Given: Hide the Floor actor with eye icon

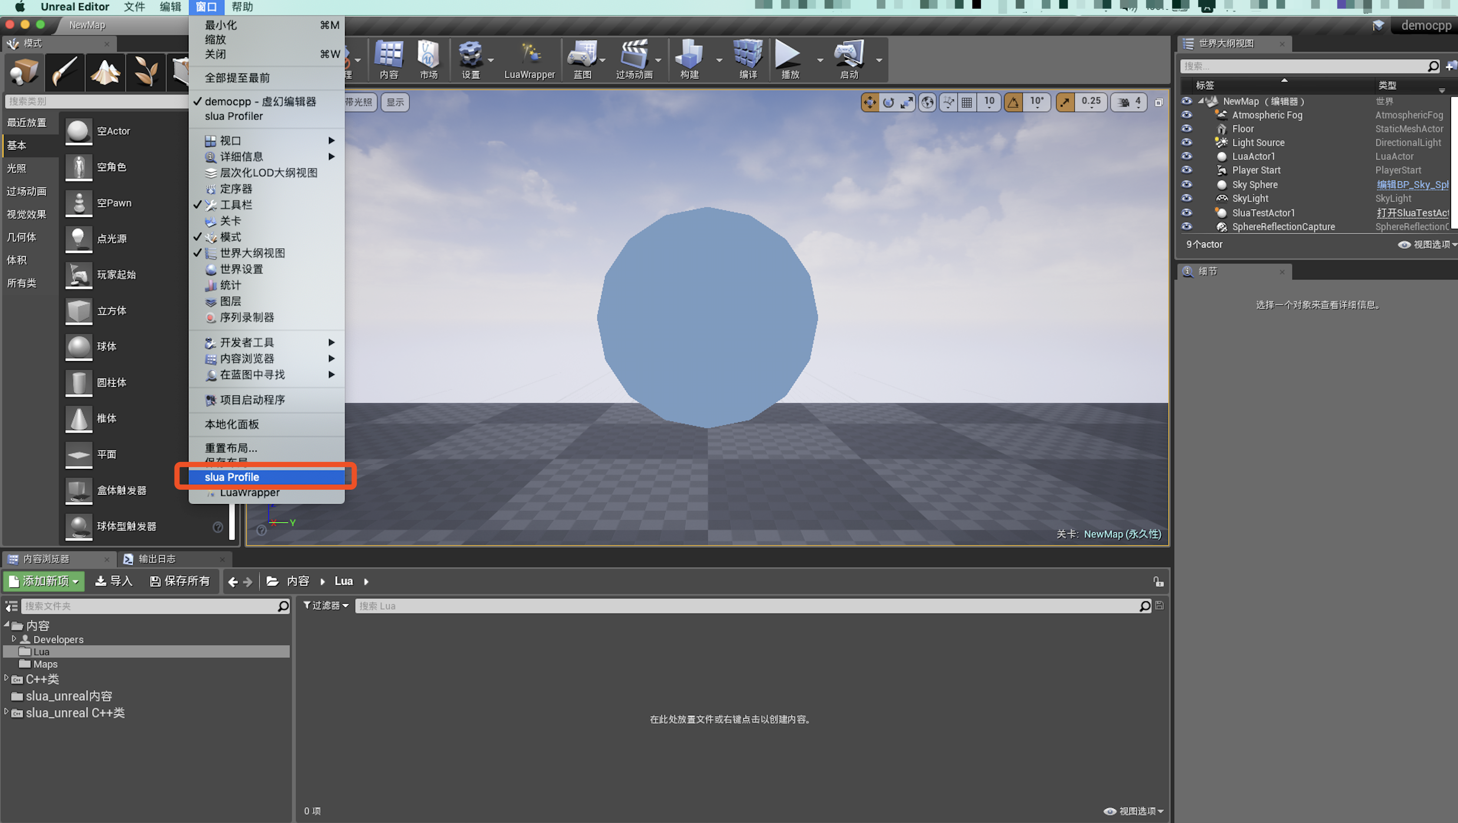Looking at the screenshot, I should (1186, 129).
